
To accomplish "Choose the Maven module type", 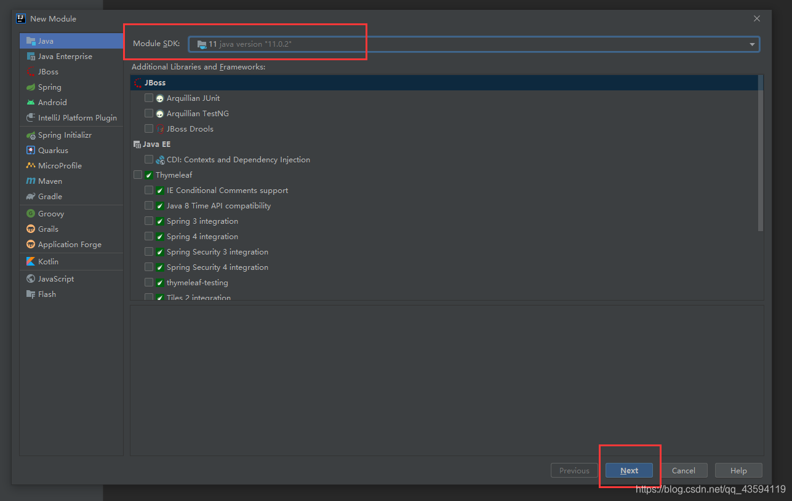I will [x=71, y=181].
